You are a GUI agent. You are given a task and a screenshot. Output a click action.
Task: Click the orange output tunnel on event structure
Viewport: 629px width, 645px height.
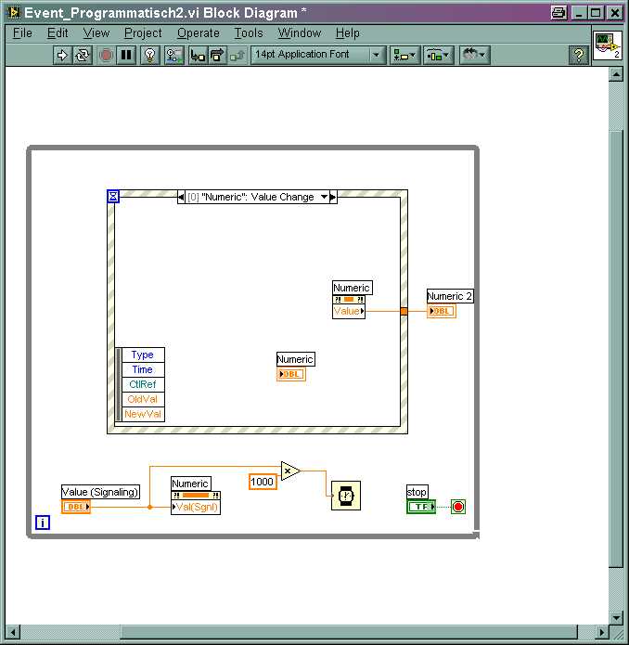pyautogui.click(x=404, y=312)
